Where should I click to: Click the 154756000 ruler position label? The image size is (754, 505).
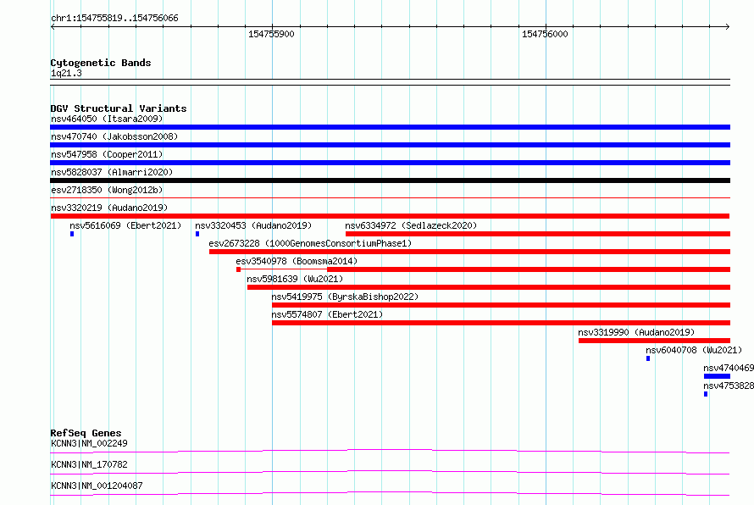point(545,34)
